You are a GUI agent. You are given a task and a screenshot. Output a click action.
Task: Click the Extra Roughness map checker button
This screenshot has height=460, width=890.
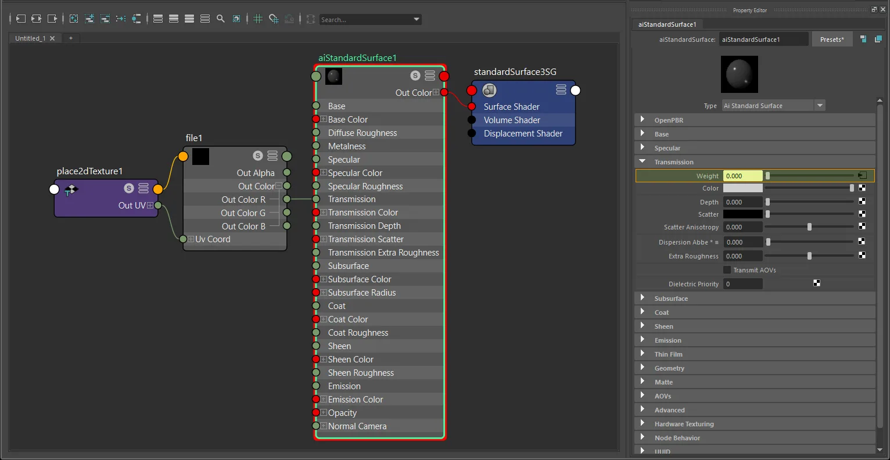point(862,256)
